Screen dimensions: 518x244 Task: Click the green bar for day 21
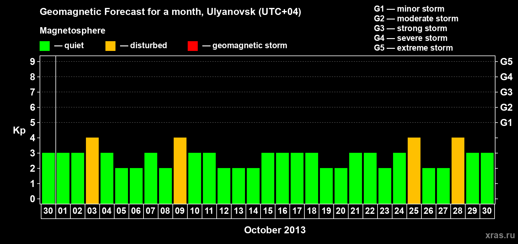(356, 178)
